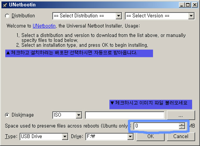The image size is (200, 146).
Task: Select the Distribution radio button
Action: point(7,16)
